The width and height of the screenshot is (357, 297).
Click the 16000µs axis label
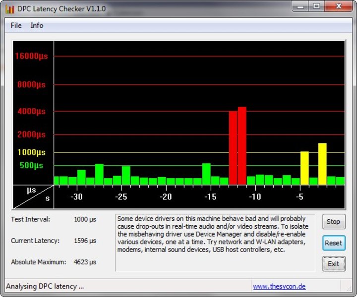pyautogui.click(x=31, y=56)
